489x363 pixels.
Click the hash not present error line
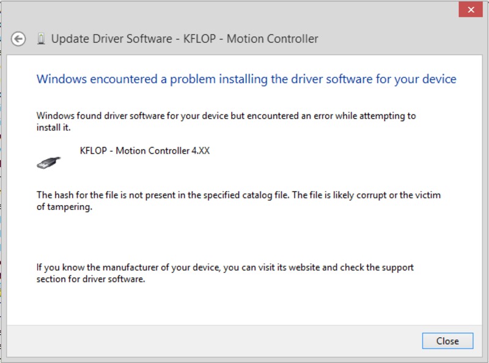(238, 195)
